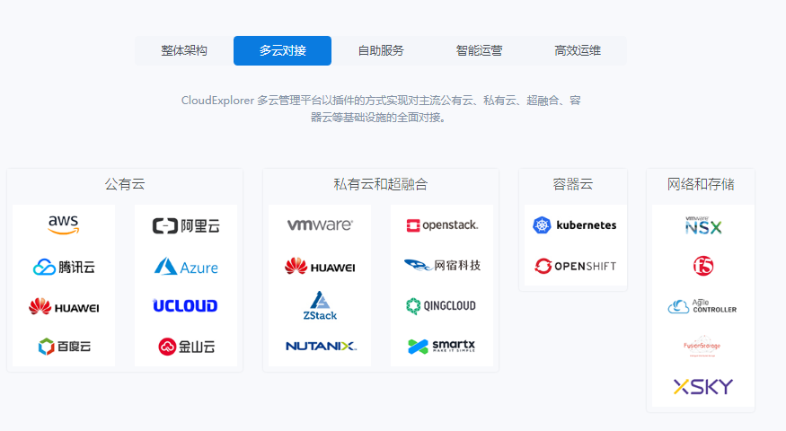The image size is (786, 431).
Task: Click the FusionStorage logo
Action: click(x=702, y=346)
